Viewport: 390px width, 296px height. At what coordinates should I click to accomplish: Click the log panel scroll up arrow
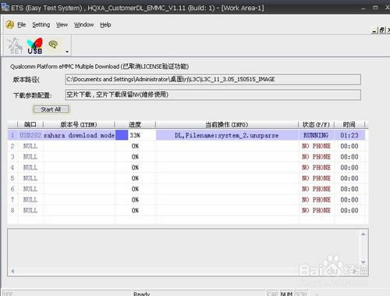click(363, 234)
